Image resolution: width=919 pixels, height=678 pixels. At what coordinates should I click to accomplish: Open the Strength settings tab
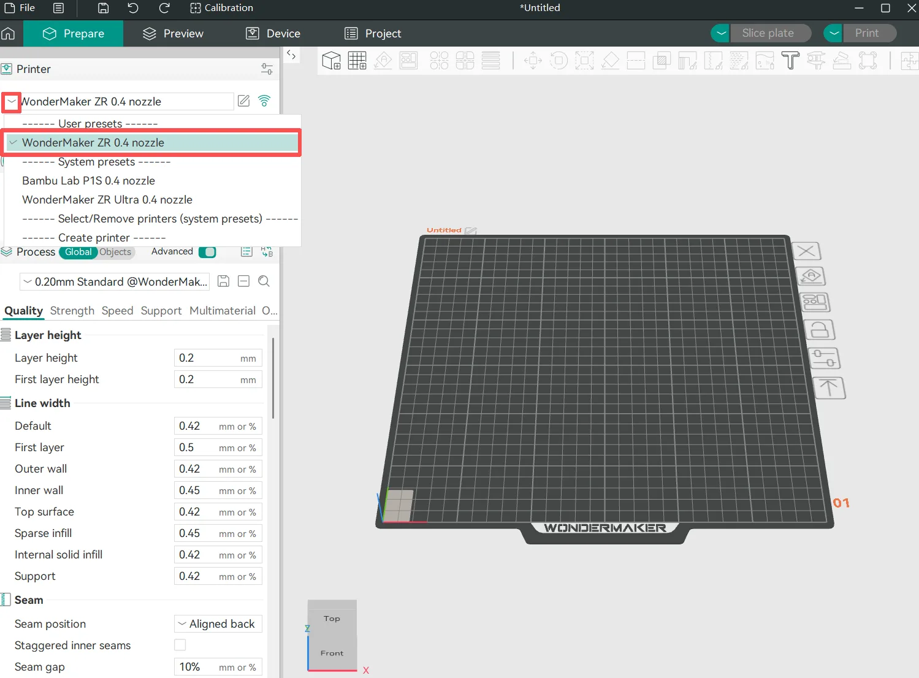[72, 311]
